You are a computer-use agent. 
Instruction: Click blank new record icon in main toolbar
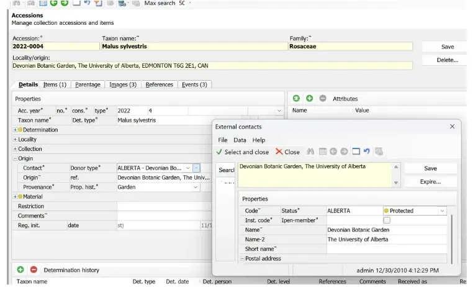tap(76, 3)
